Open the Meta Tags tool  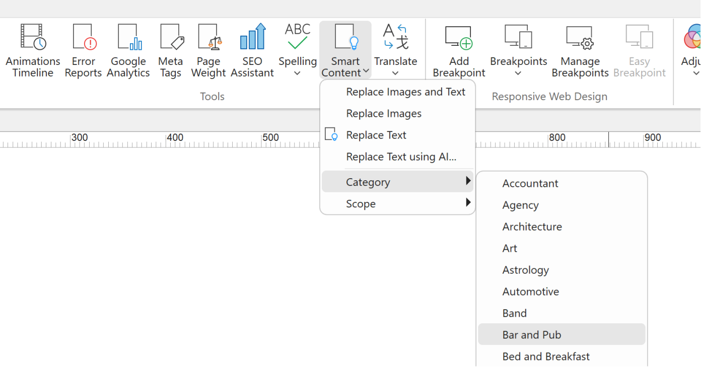(x=171, y=50)
